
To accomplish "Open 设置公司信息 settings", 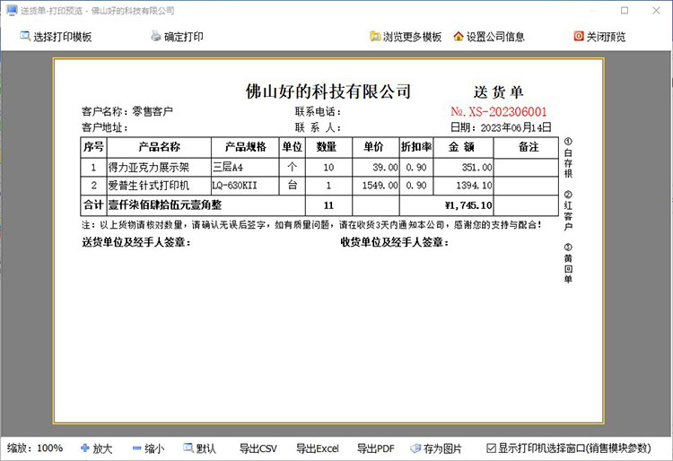I will click(489, 37).
